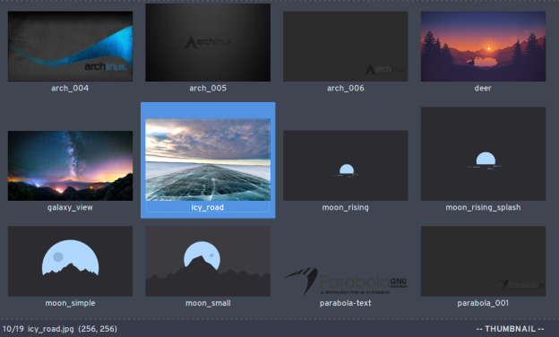Click the moon_rising_splash filename label

click(x=483, y=207)
